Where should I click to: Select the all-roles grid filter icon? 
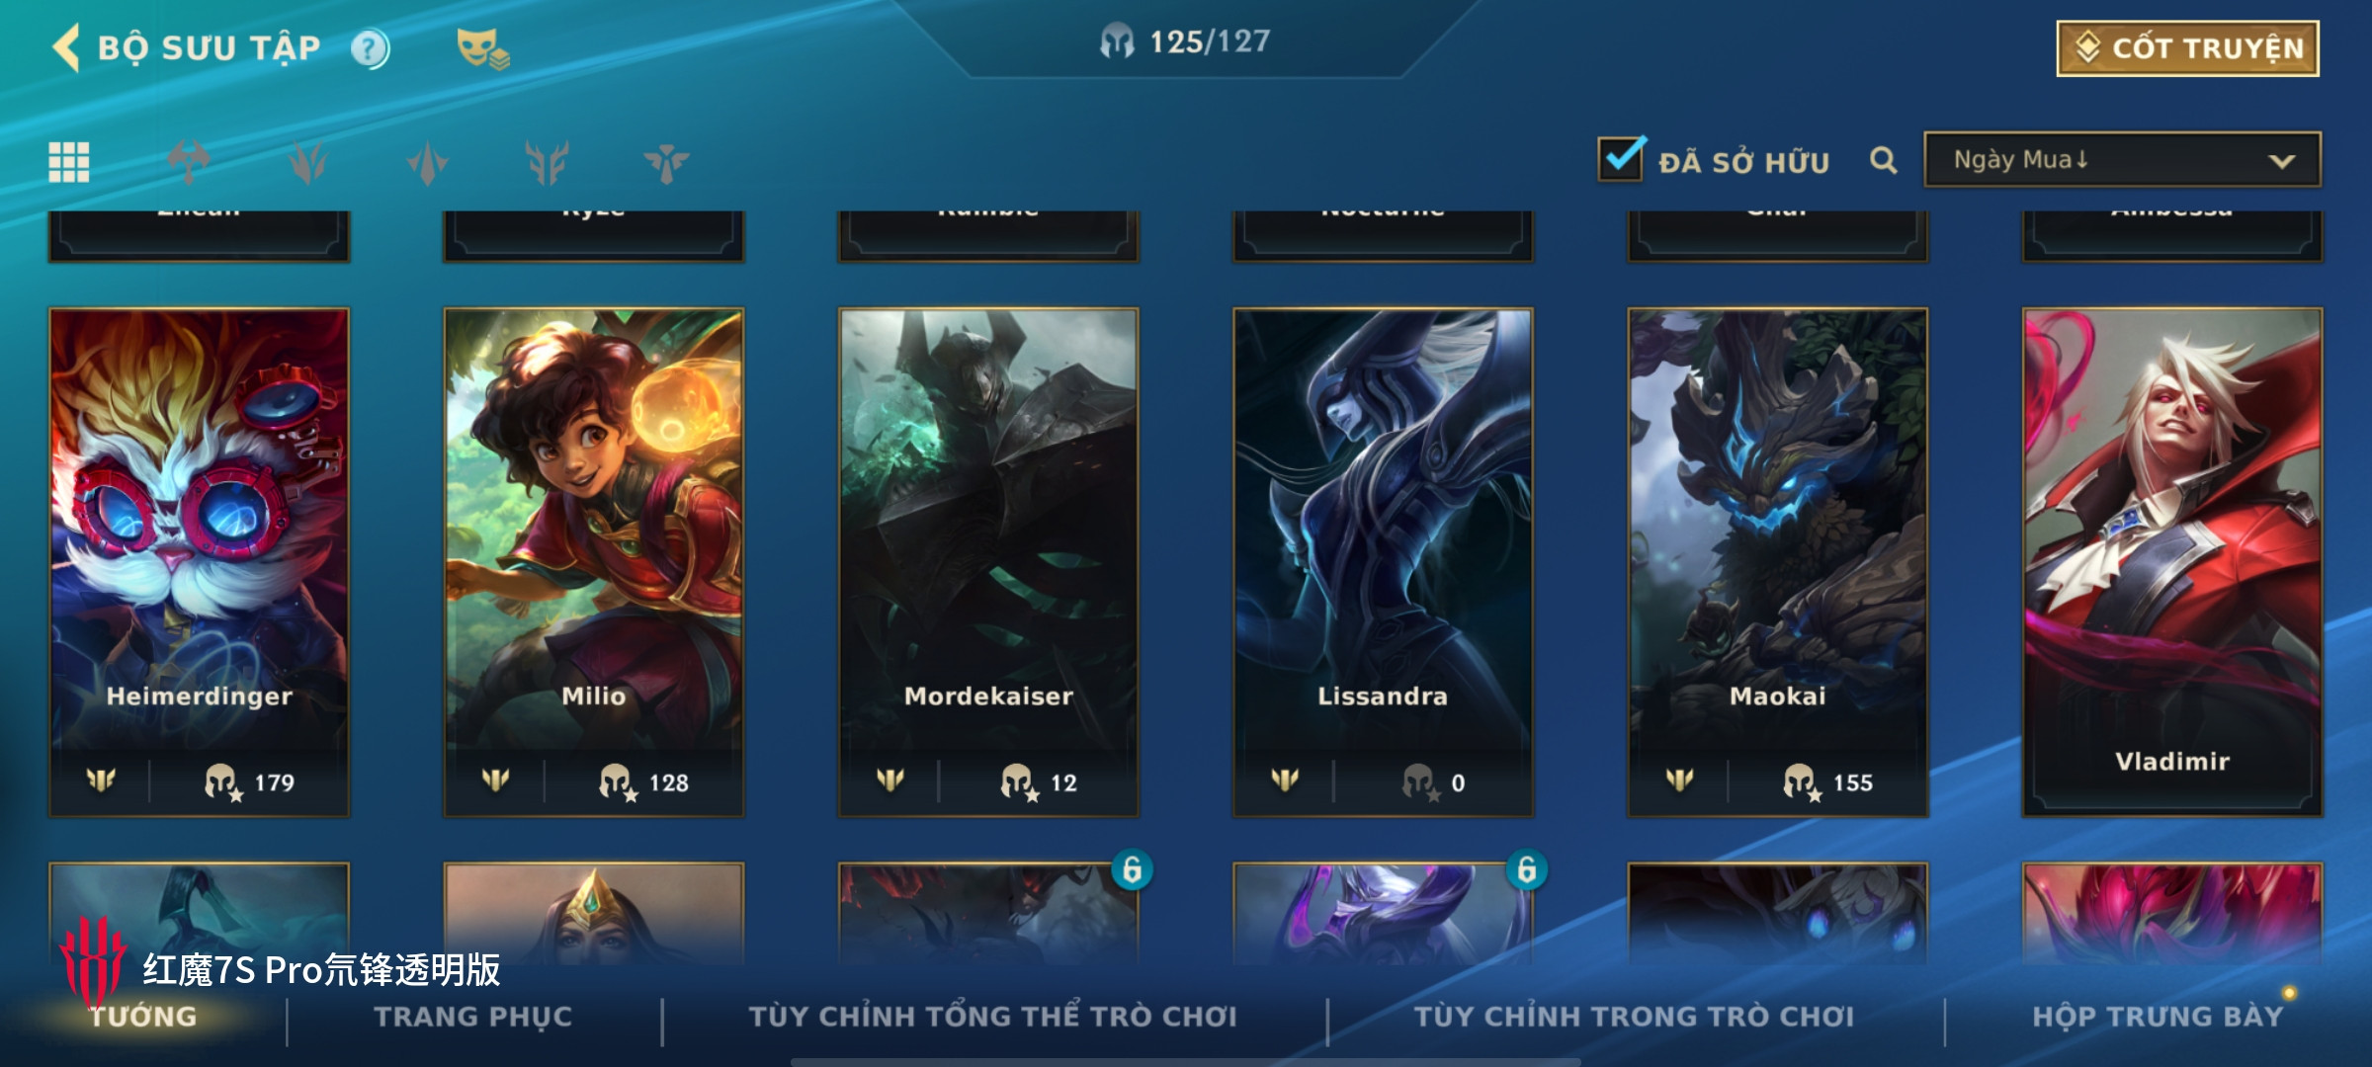pyautogui.click(x=69, y=162)
